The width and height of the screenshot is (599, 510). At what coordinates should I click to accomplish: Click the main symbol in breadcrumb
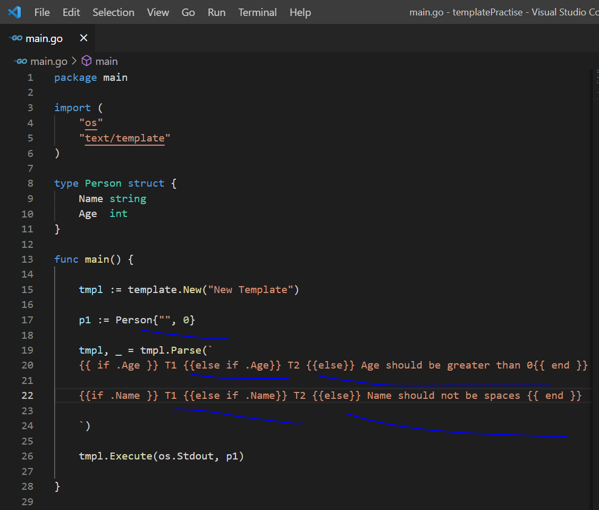pos(107,61)
